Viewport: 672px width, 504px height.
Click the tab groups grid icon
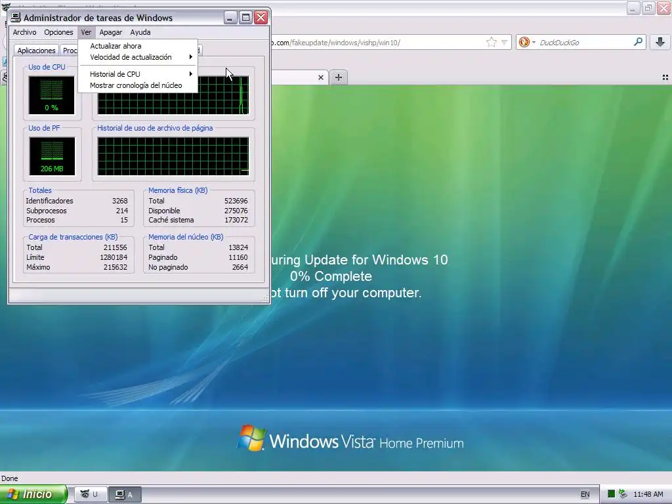click(665, 77)
